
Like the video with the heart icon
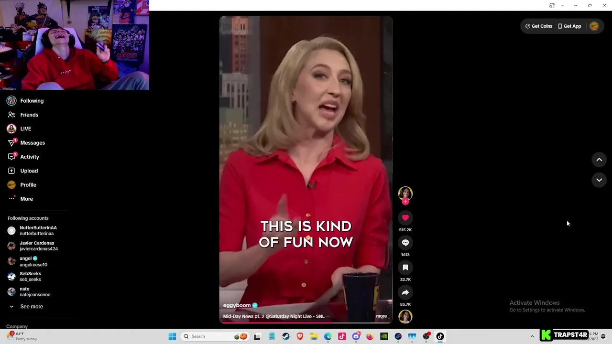pos(405,218)
